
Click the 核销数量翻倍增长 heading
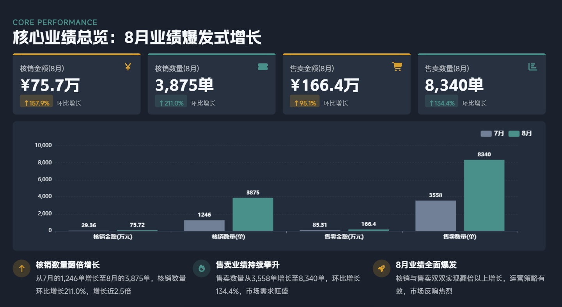pyautogui.click(x=68, y=265)
